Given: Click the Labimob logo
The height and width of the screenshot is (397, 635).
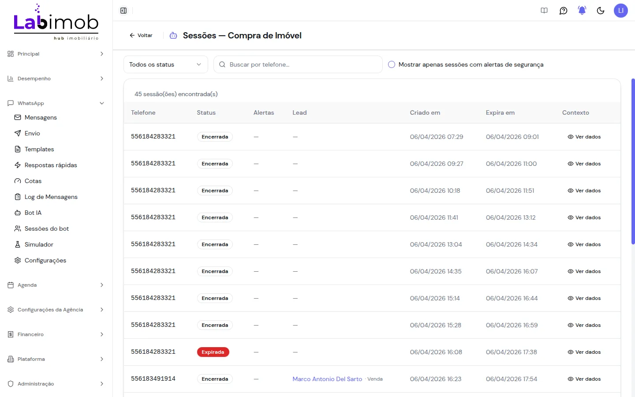Looking at the screenshot, I should [x=56, y=22].
